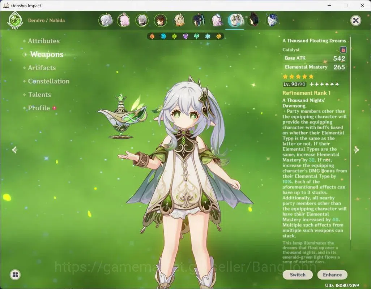
Task: Open the Attributes section
Action: pyautogui.click(x=44, y=41)
